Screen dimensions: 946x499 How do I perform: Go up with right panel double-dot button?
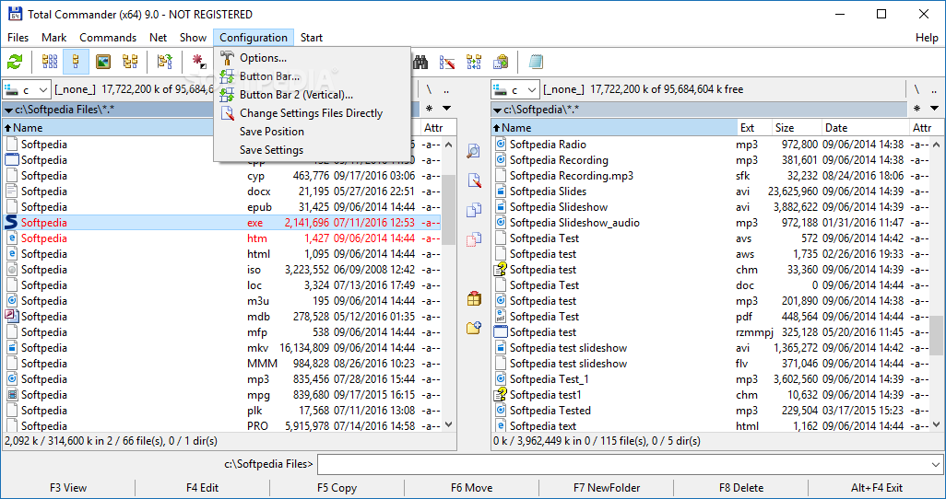(x=935, y=90)
